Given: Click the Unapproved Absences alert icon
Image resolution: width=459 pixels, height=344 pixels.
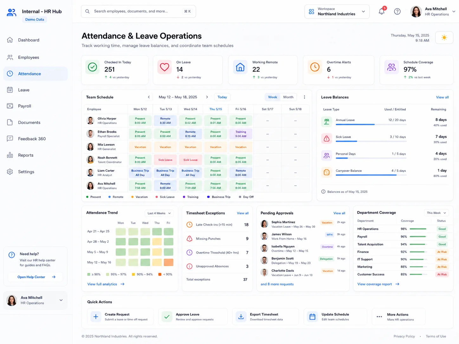Looking at the screenshot, I should 189,266.
